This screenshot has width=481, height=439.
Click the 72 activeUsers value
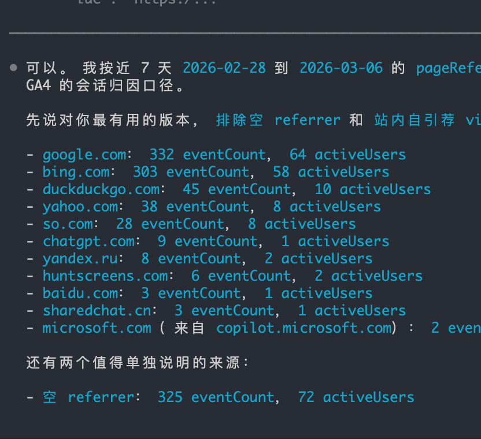coord(356,397)
